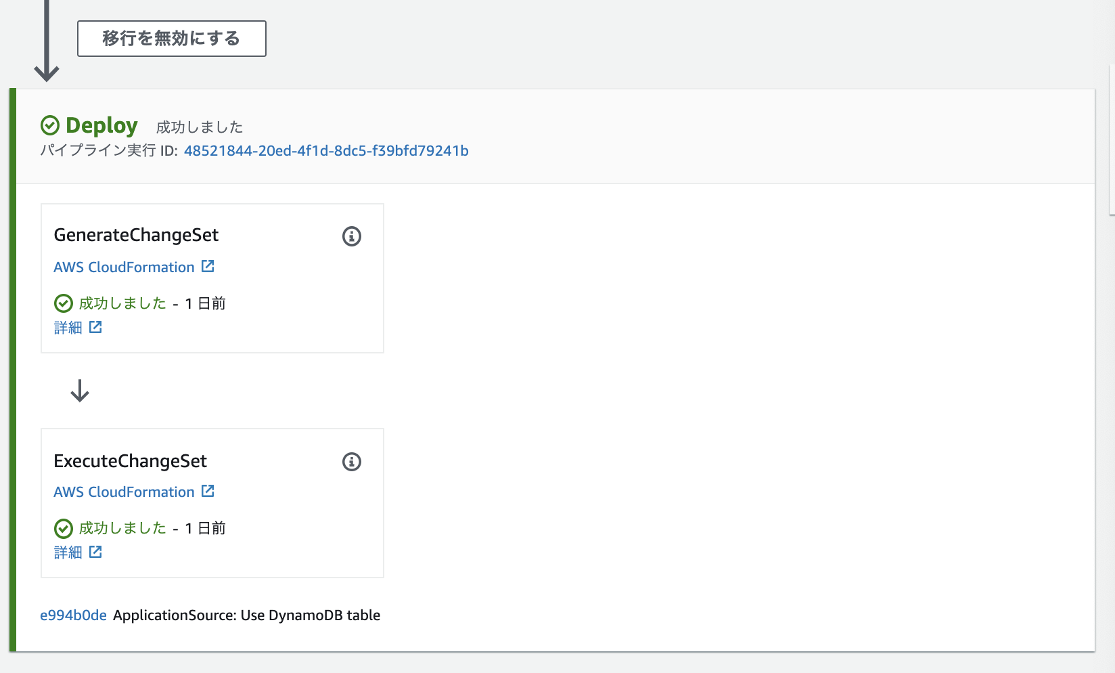
Task: Click the 詳細 external-link icon in GenerateChangeSet
Action: click(x=95, y=327)
